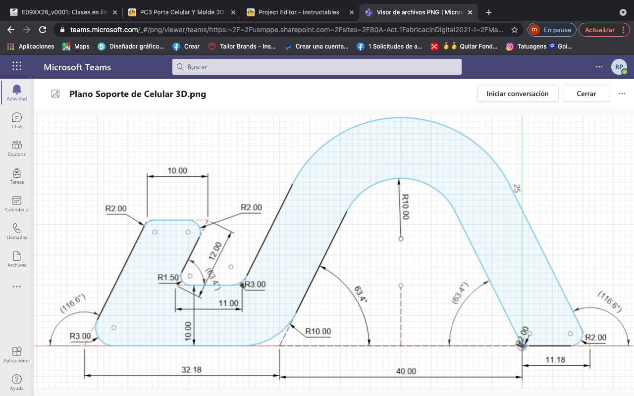Viewport: 634px width, 396px height.
Task: Open the Archivos file icon
Action: tap(17, 259)
